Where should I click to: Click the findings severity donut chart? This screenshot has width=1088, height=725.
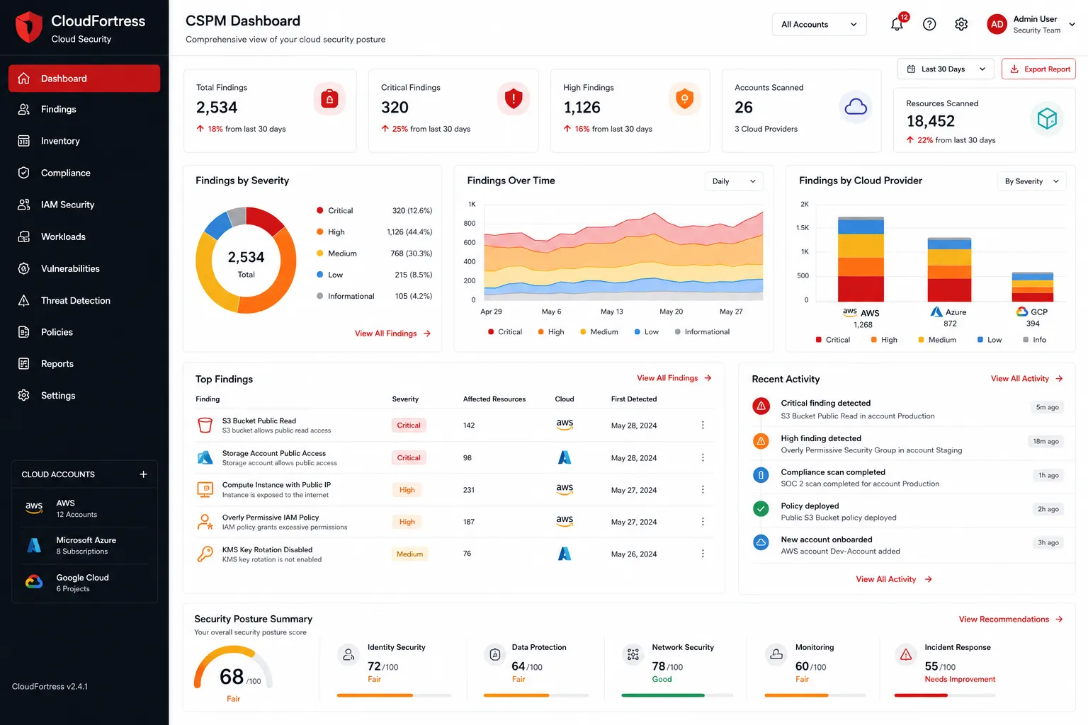click(246, 261)
